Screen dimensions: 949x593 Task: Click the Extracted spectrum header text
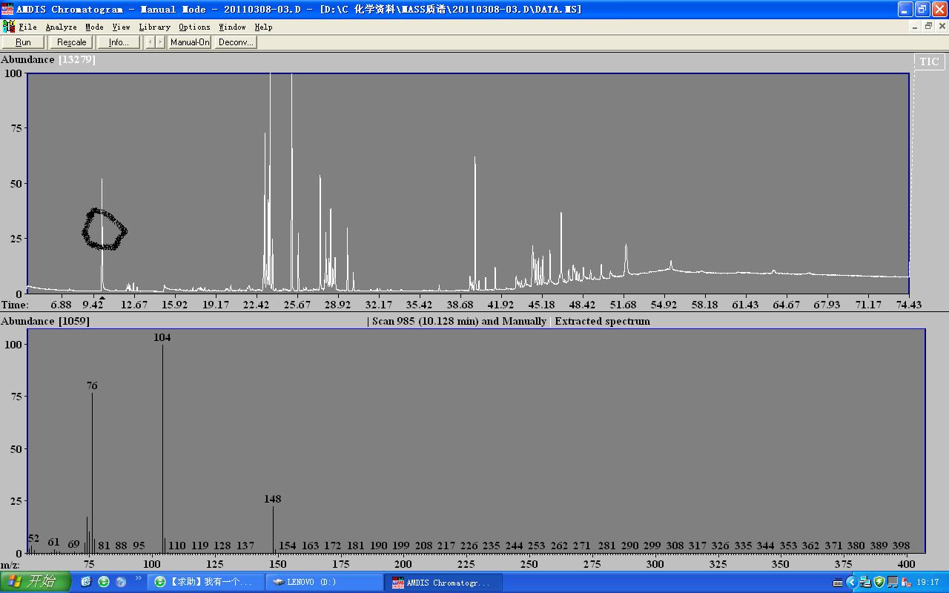click(602, 321)
